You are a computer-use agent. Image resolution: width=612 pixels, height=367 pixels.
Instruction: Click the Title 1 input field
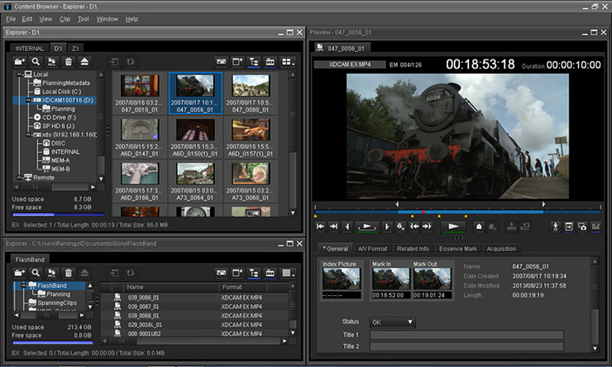[x=466, y=335]
